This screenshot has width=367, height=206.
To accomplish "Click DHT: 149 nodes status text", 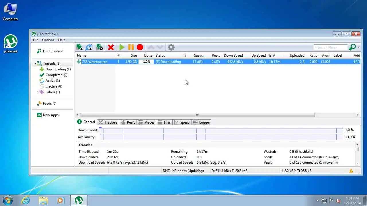I will pyautogui.click(x=183, y=171).
